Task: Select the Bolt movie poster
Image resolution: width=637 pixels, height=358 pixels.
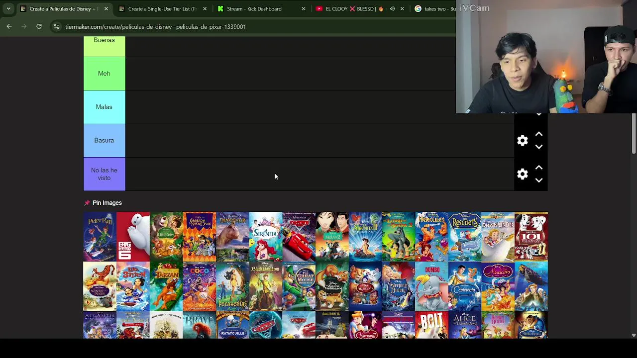Action: coord(431,325)
